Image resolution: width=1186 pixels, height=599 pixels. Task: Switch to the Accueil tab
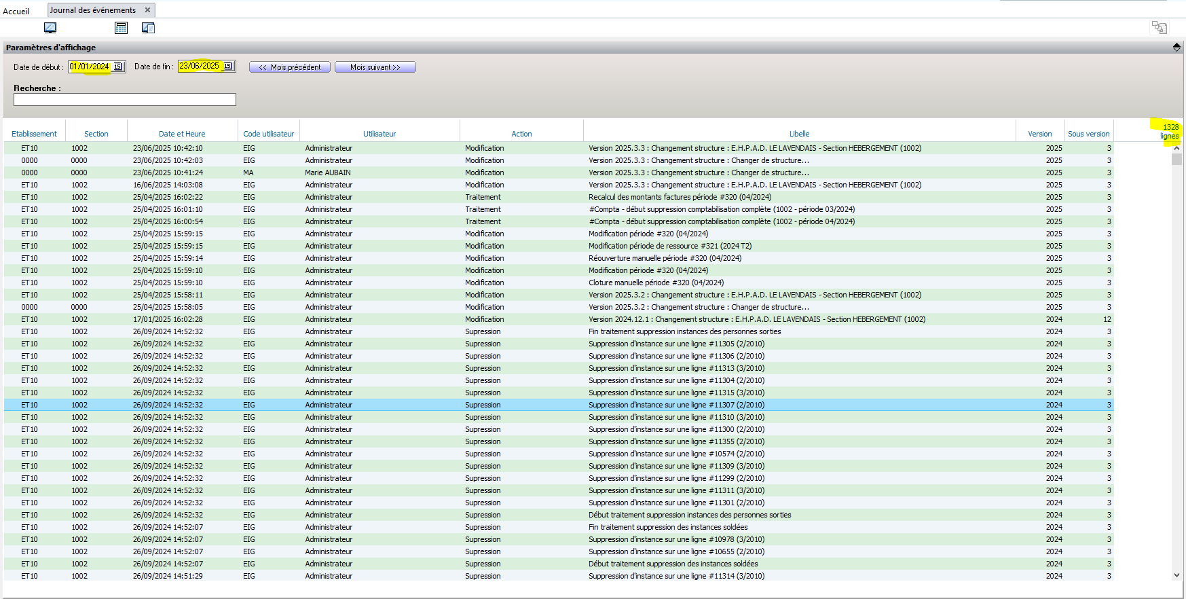pos(16,12)
